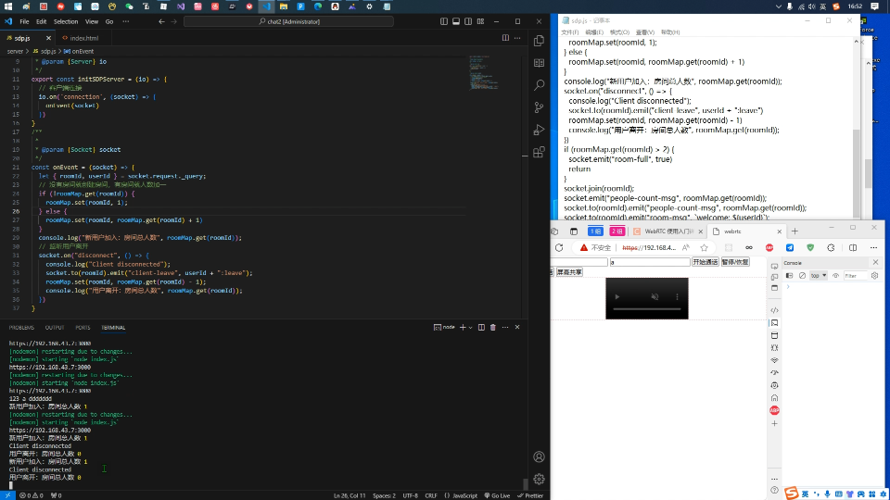890x500 pixels.
Task: Click the 屏幕共享 button
Action: tap(568, 272)
